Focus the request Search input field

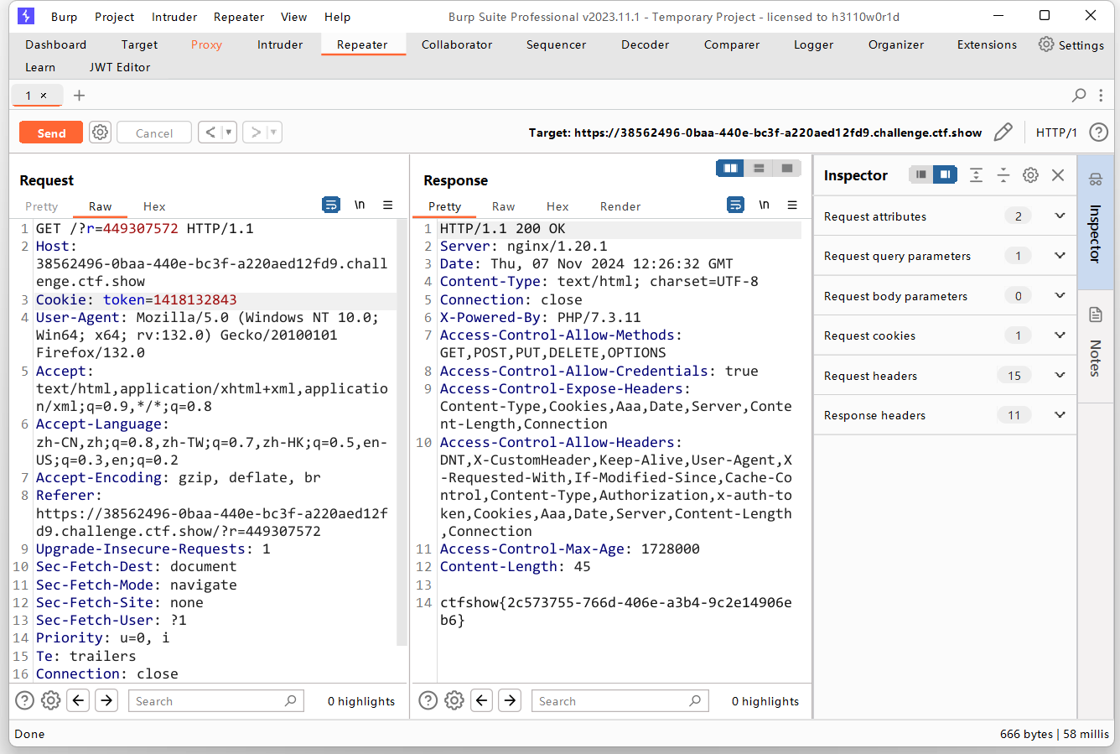tap(215, 700)
